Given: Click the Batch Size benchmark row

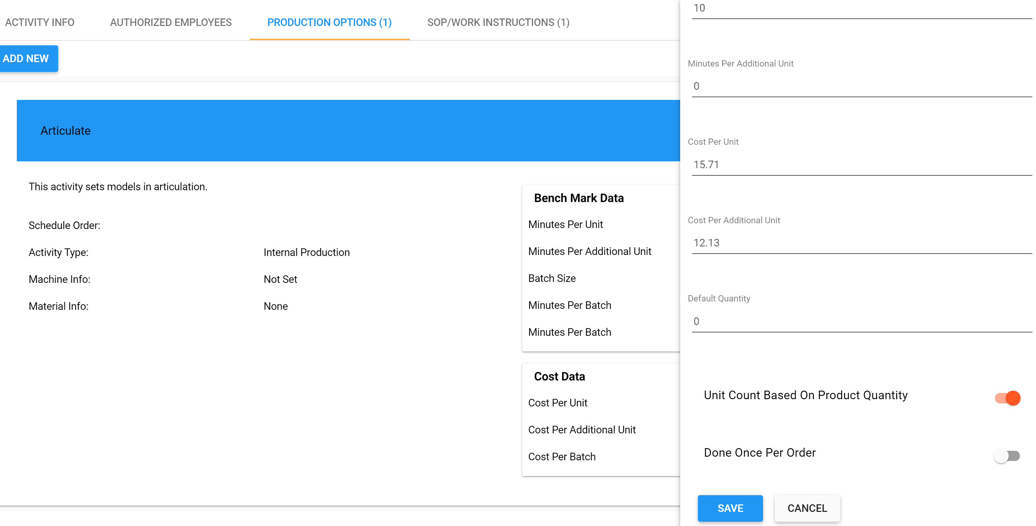Looking at the screenshot, I should coord(552,278).
